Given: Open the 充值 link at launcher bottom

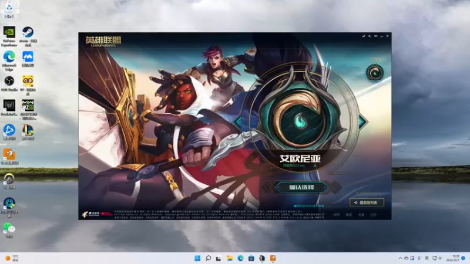Looking at the screenshot, I should click(361, 215).
